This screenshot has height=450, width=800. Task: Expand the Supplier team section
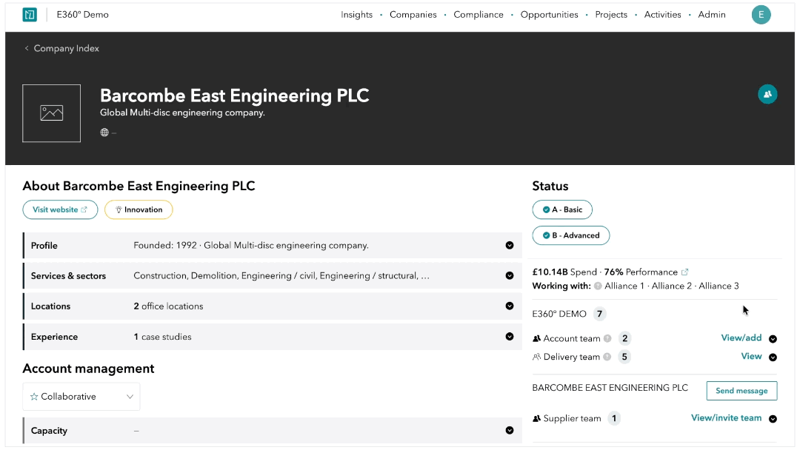coord(773,419)
